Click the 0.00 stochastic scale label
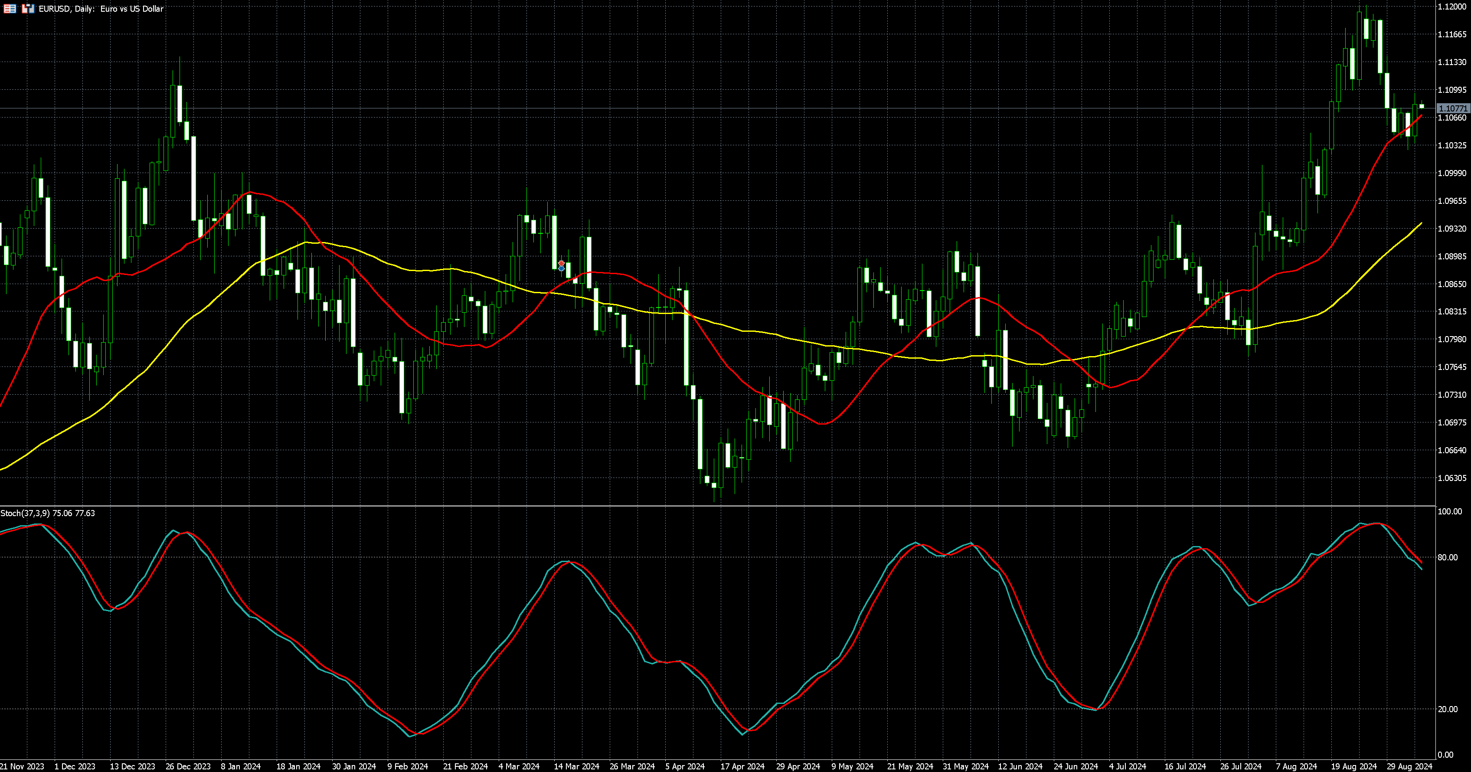This screenshot has width=1471, height=772. [x=1445, y=755]
